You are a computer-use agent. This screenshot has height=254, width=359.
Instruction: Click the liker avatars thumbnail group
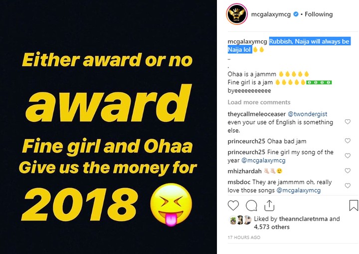coord(240,220)
